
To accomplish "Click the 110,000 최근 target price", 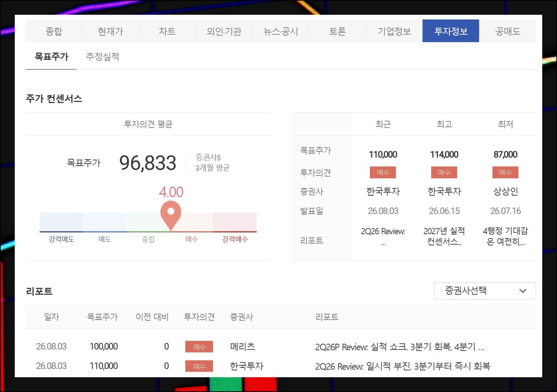I will [383, 154].
